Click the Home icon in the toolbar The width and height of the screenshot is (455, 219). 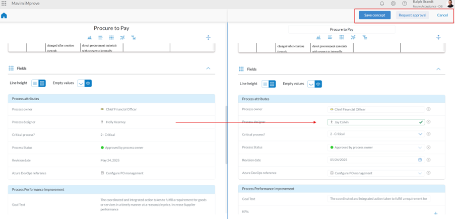pyautogui.click(x=4, y=16)
